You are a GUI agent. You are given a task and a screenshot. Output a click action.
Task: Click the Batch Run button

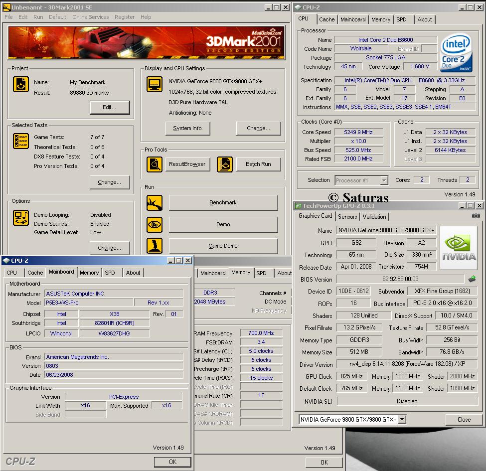click(x=259, y=164)
